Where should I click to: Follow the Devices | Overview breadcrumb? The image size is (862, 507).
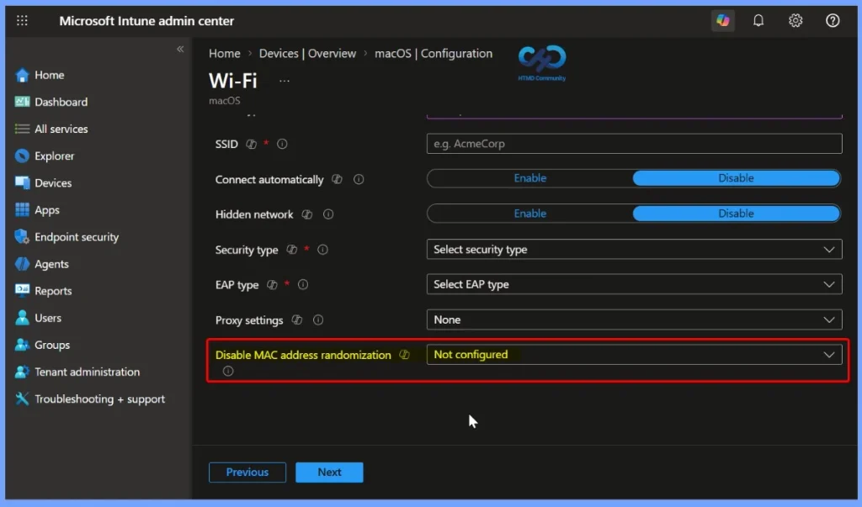[x=307, y=53]
